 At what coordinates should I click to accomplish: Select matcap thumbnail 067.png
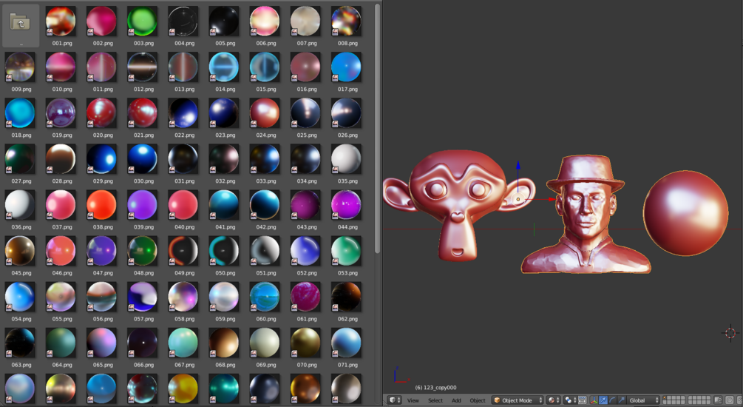(183, 343)
